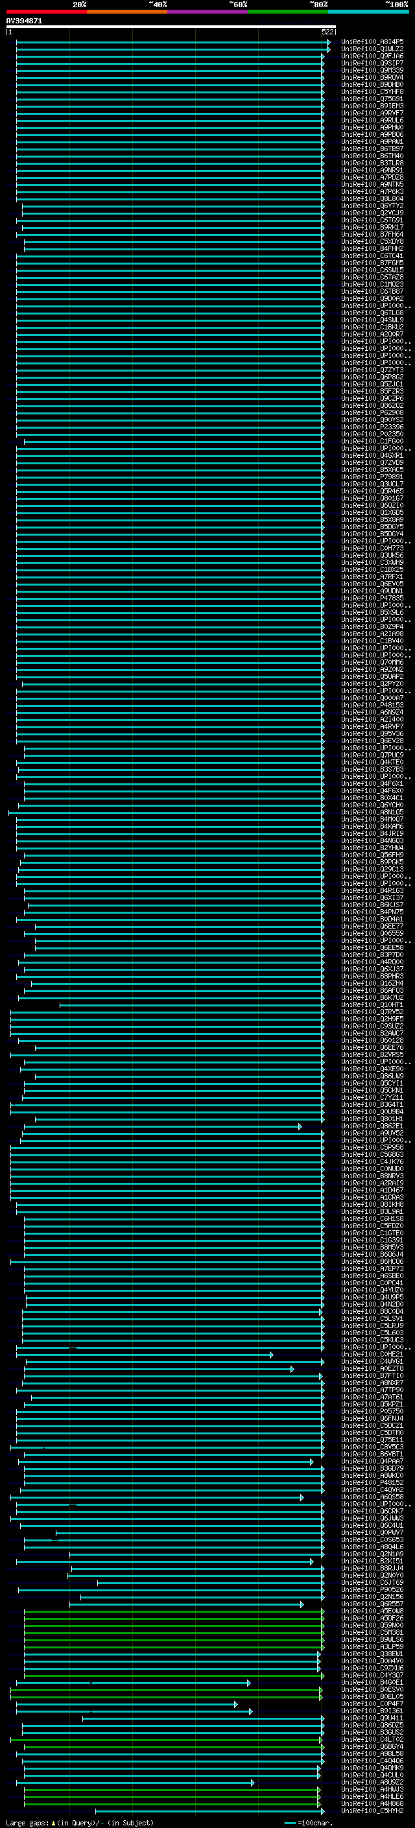
Task: Select label UniRef100_C4Y3Q7
Action: click(372, 1675)
